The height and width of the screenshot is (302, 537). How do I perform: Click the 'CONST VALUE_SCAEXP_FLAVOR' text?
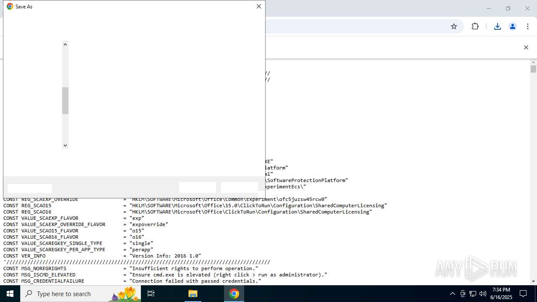pyautogui.click(x=41, y=218)
